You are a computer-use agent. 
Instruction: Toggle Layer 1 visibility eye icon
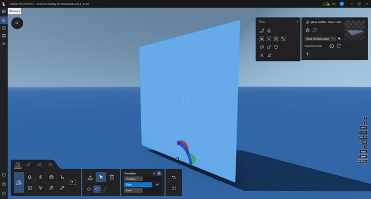pos(11,11)
